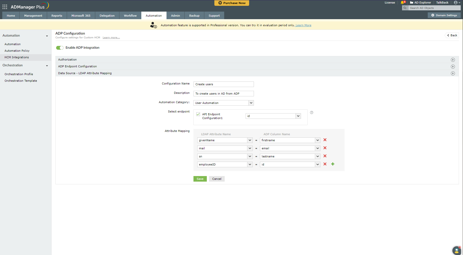Expand the Authorization section arrow icon
The width and height of the screenshot is (463, 255).
pos(453,60)
